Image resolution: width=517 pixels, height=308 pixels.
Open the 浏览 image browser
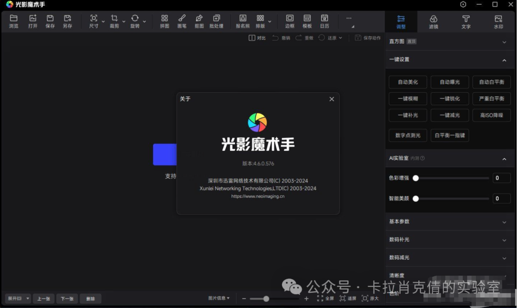click(14, 21)
